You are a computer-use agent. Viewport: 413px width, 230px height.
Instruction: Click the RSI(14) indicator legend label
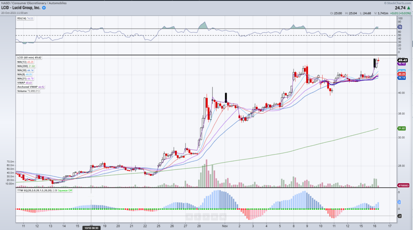pyautogui.click(x=25, y=19)
